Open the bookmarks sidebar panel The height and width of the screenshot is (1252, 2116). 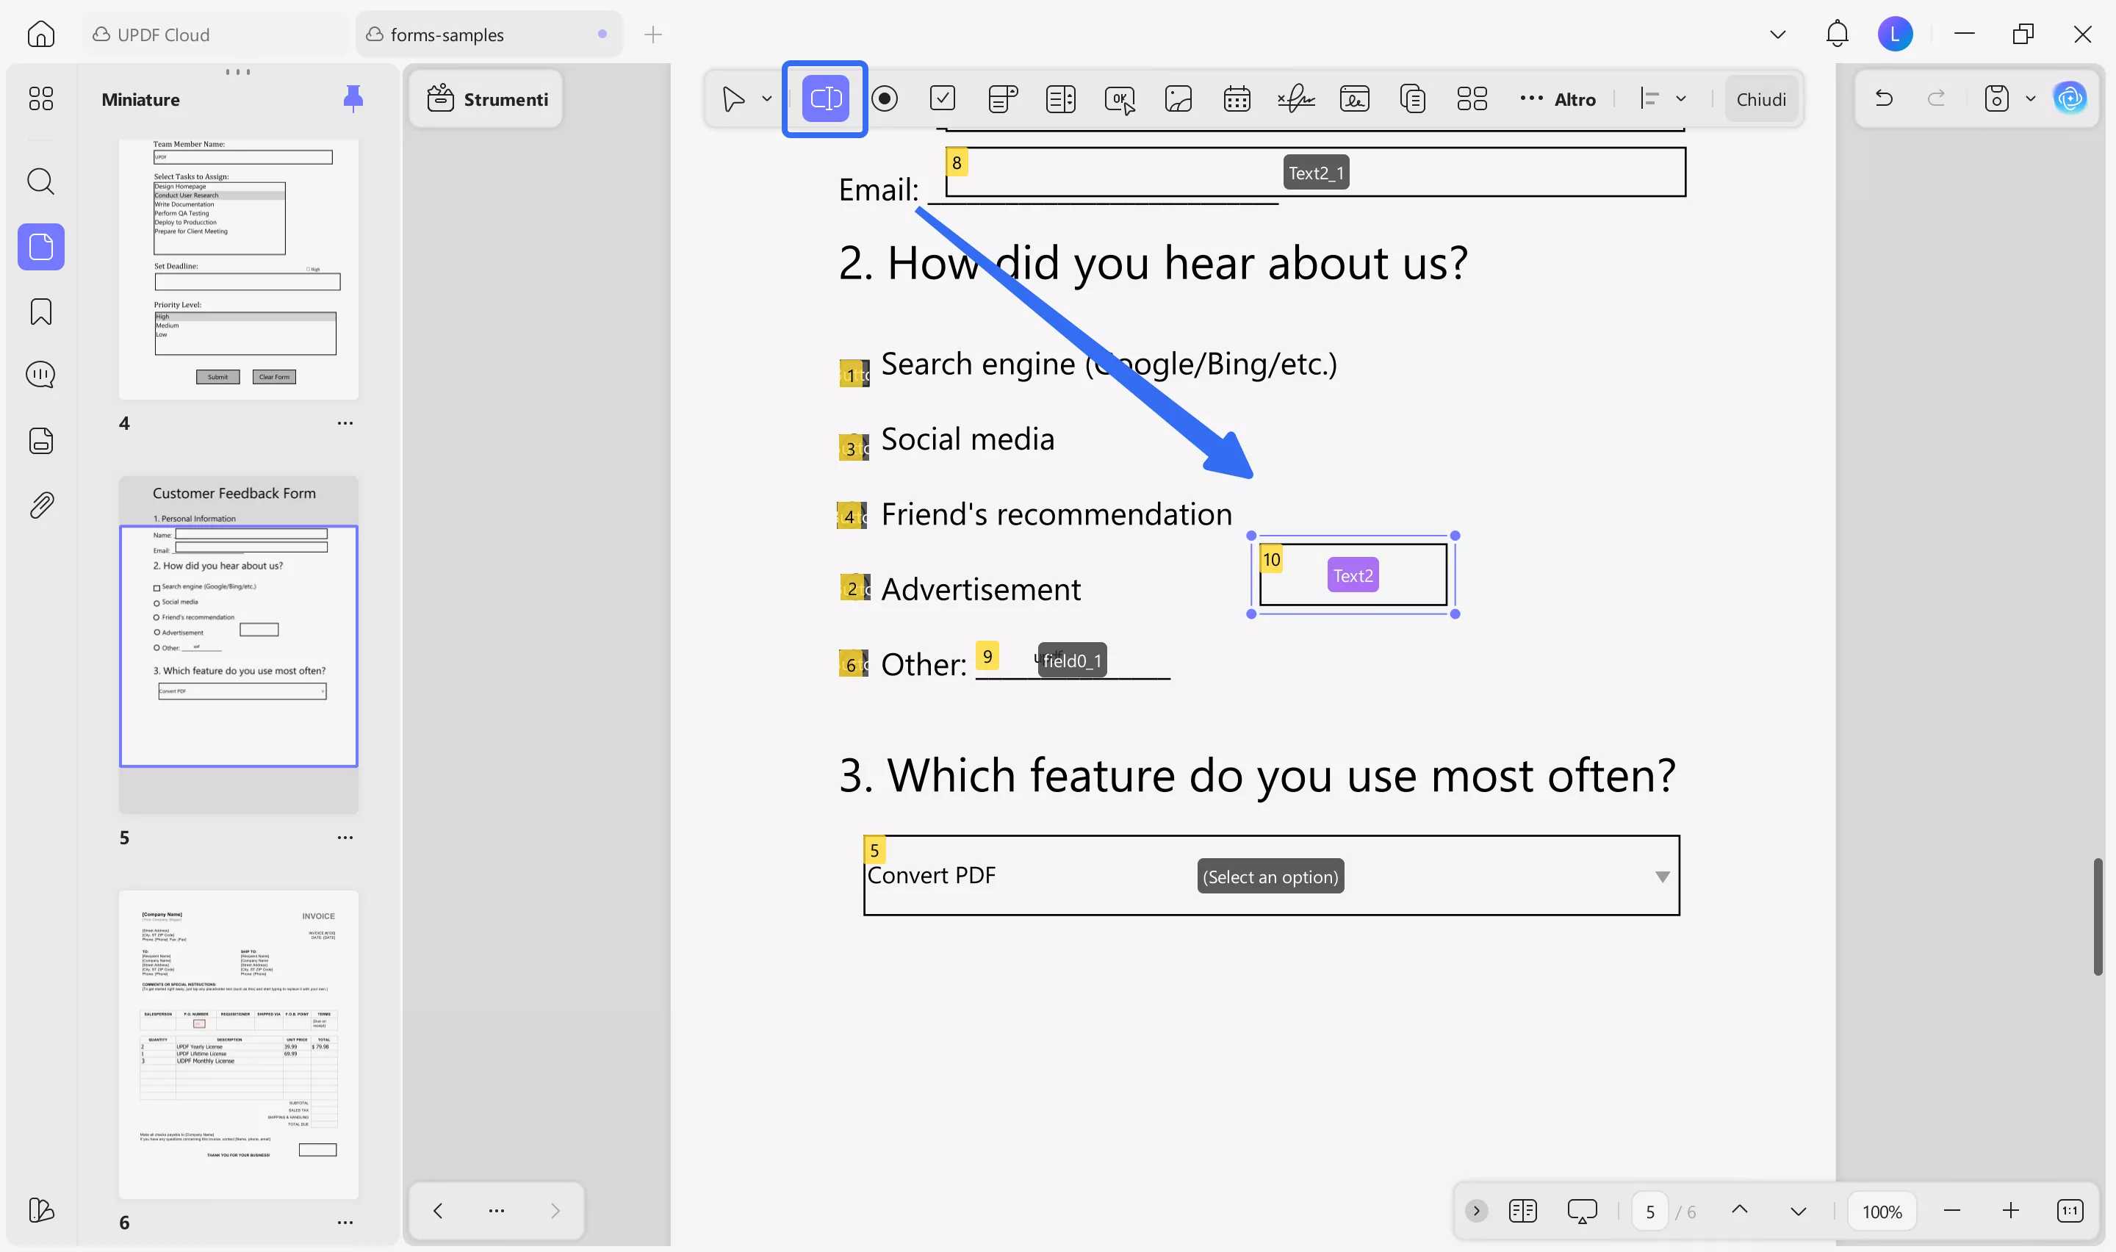pyautogui.click(x=40, y=312)
